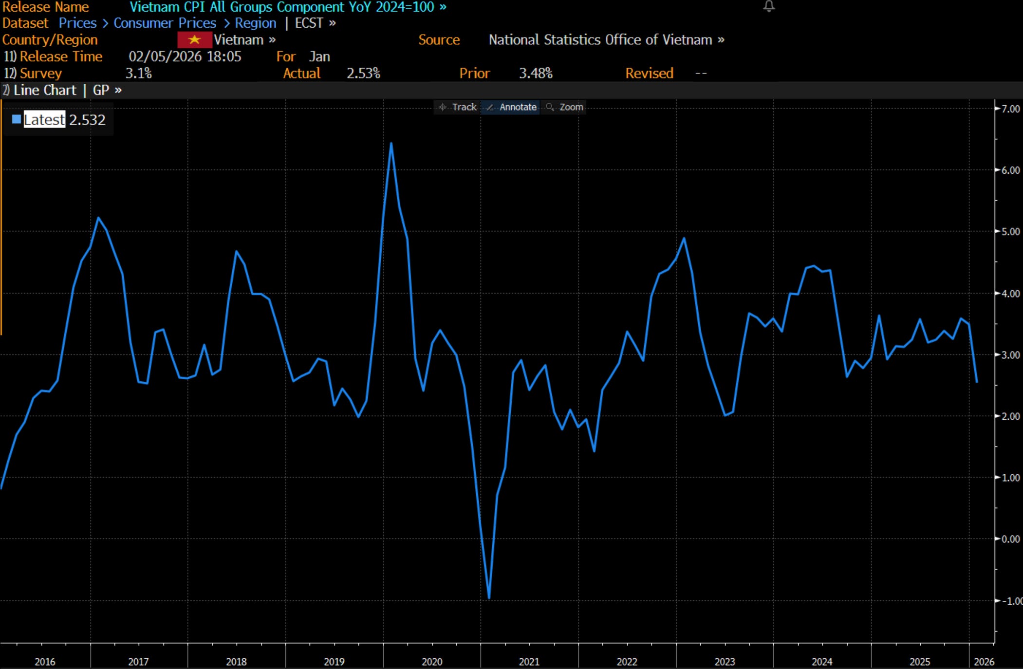Open Vietnam CPI All Groups release name
The image size is (1023, 669).
click(288, 7)
